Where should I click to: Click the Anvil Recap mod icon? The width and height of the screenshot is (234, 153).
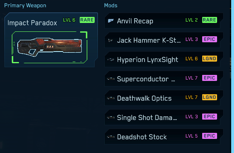111,21
